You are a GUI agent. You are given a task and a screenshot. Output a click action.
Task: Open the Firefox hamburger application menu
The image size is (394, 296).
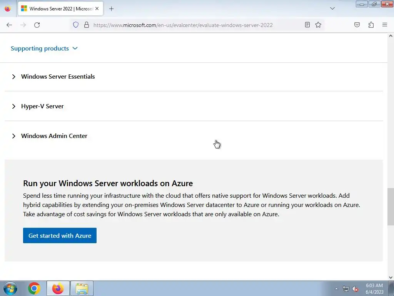pos(385,25)
